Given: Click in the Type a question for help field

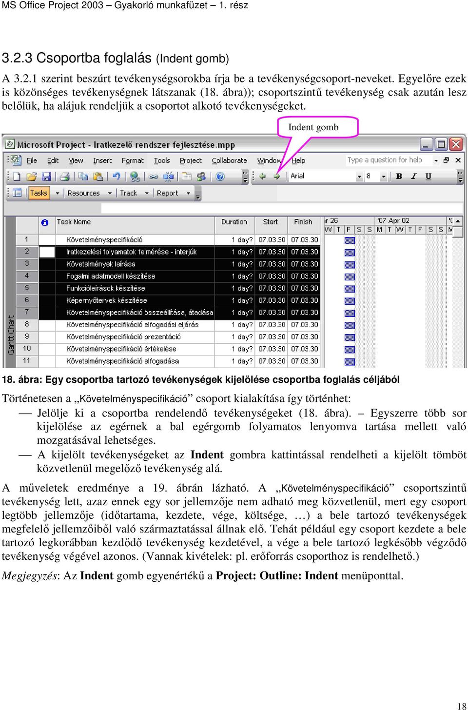Looking at the screenshot, I should (x=389, y=160).
